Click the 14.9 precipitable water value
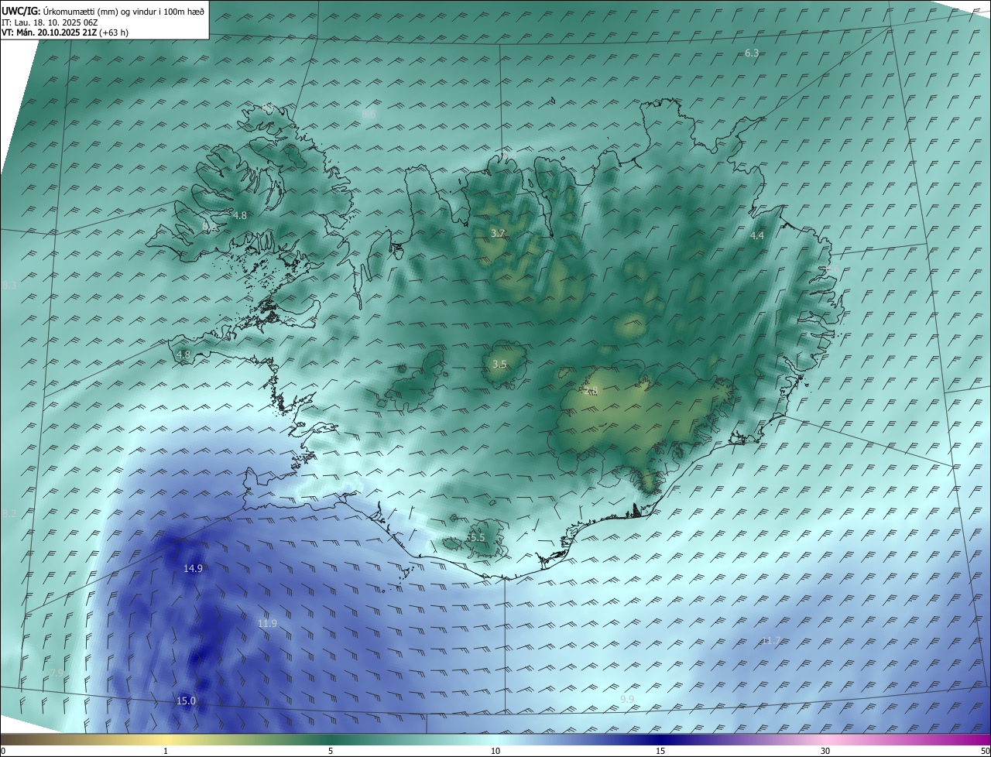The width and height of the screenshot is (991, 757). coord(193,568)
